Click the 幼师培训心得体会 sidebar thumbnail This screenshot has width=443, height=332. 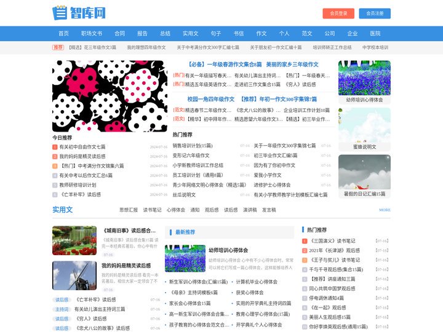coord(364,82)
